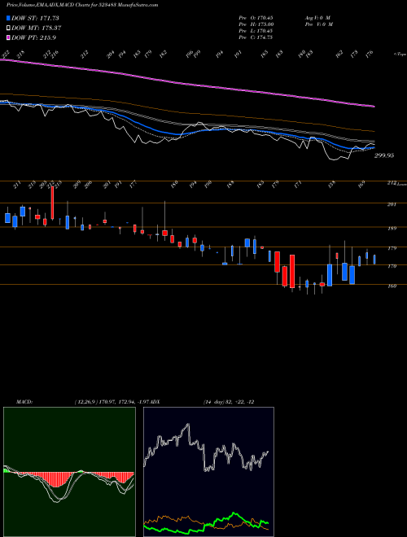
Task: Click the 'Pre O: 170.45' value
Action: [x=256, y=18]
